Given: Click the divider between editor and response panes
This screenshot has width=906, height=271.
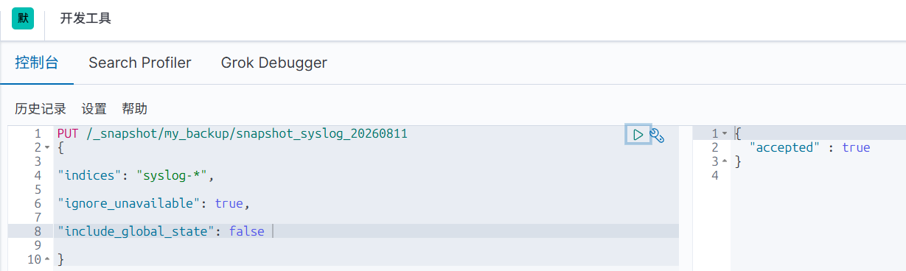Looking at the screenshot, I should 686,197.
